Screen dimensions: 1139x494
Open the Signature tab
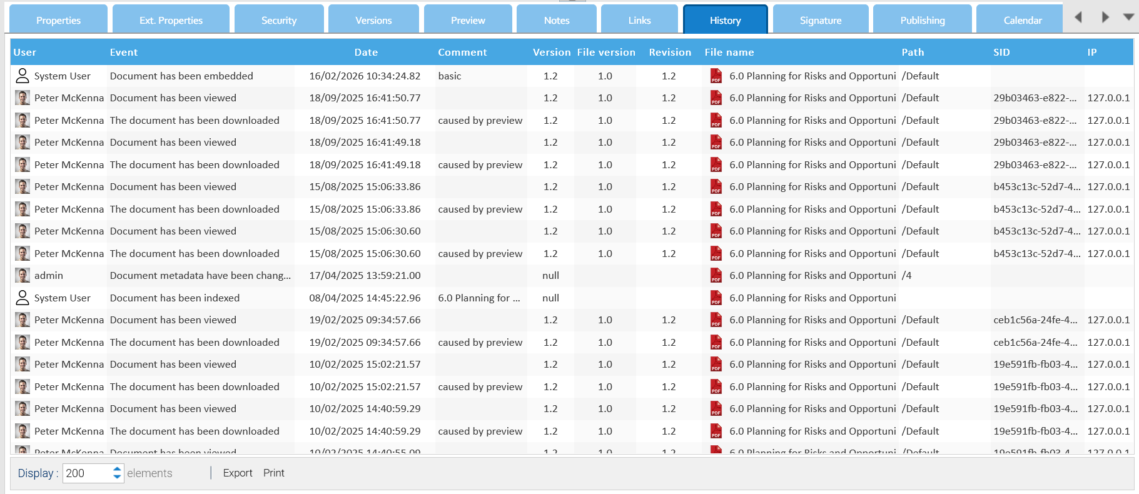[x=821, y=20]
